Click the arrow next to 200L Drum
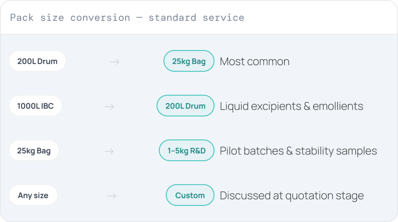This screenshot has width=398, height=222. [115, 62]
